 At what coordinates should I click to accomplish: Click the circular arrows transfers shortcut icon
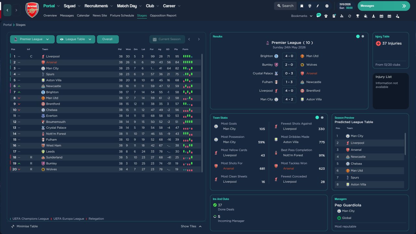pos(350,16)
